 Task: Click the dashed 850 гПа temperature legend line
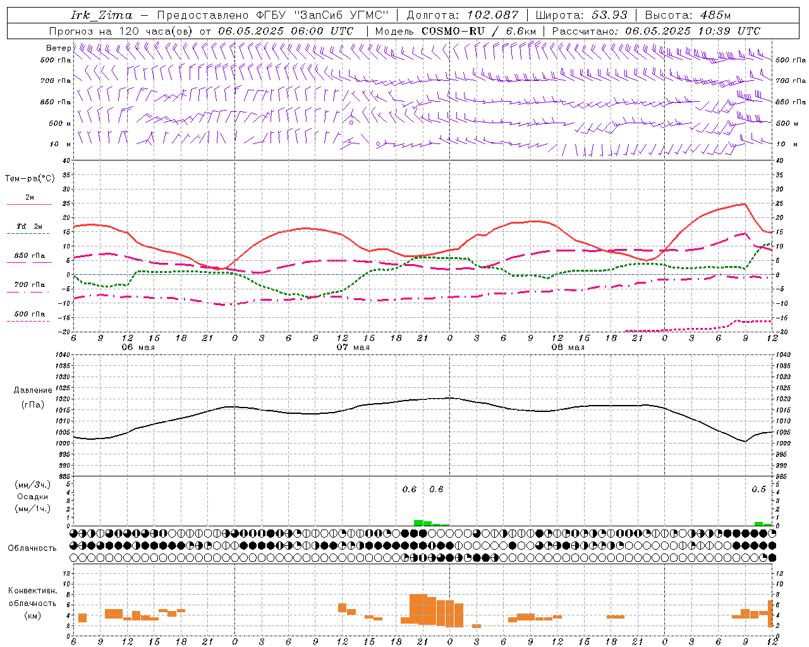[x=29, y=262]
